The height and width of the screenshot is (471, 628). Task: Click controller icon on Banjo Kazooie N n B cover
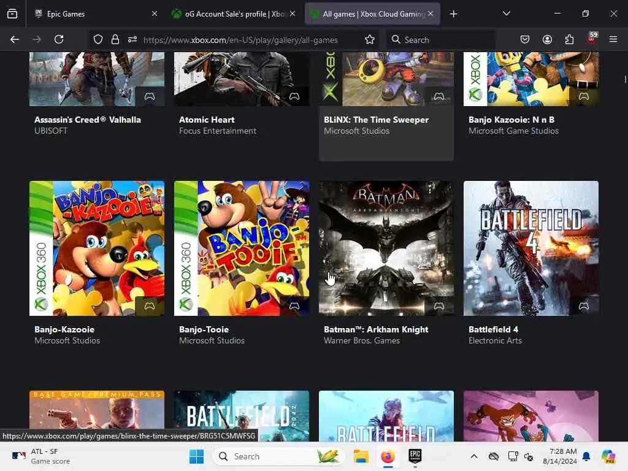click(x=584, y=96)
